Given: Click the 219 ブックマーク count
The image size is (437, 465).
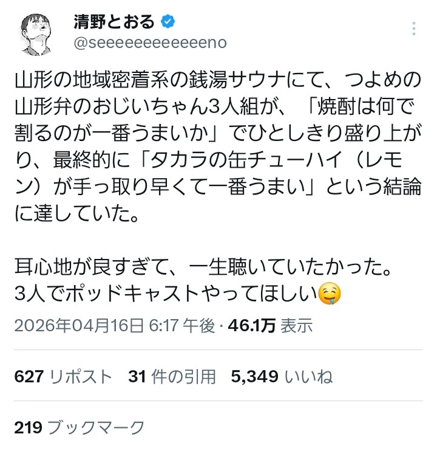Looking at the screenshot, I should pyautogui.click(x=80, y=427).
